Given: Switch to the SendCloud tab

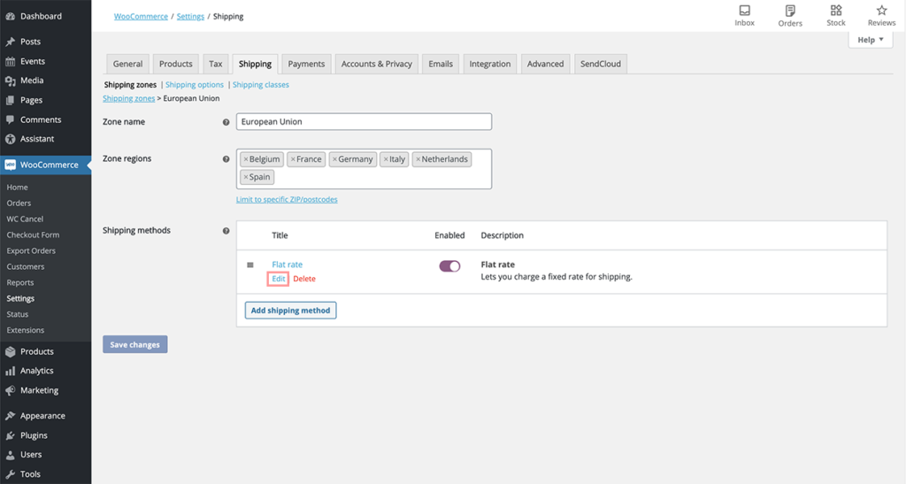Looking at the screenshot, I should (x=601, y=64).
